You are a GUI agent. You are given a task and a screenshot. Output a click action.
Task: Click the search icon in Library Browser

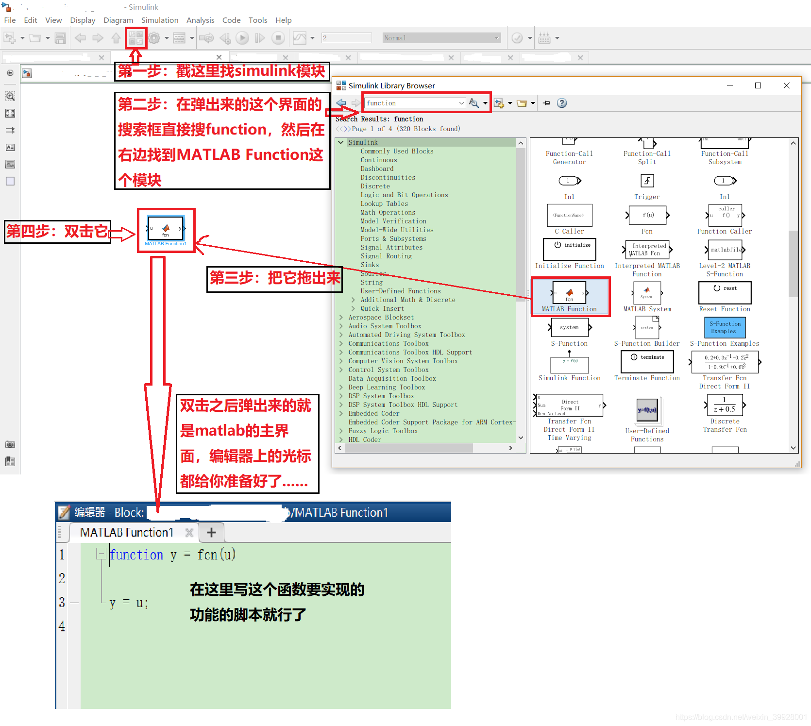pos(474,103)
